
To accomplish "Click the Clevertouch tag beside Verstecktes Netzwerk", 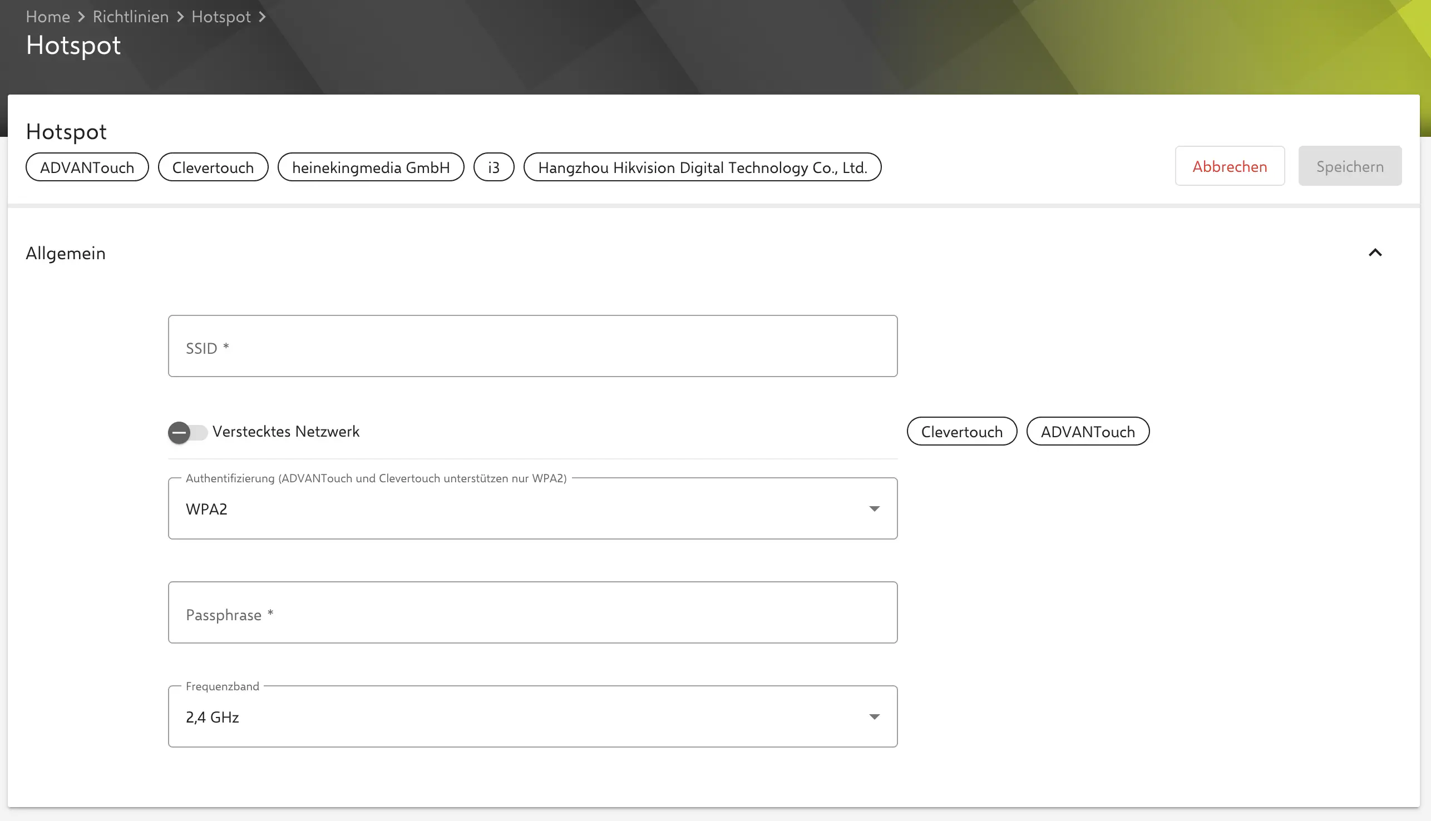I will pos(961,432).
